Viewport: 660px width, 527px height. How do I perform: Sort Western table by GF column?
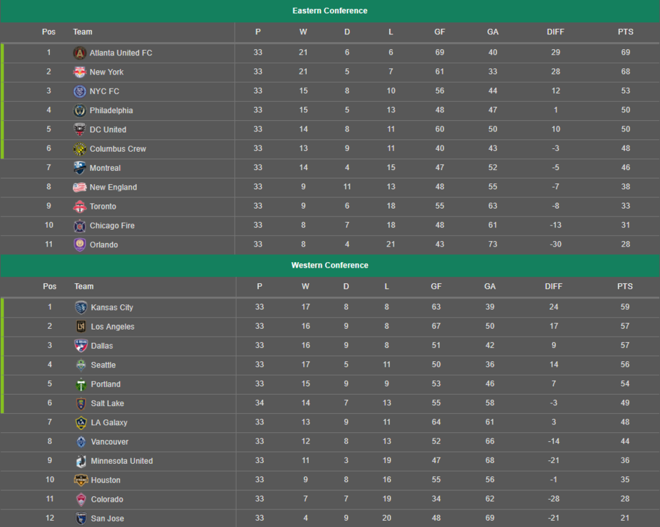pyautogui.click(x=436, y=287)
